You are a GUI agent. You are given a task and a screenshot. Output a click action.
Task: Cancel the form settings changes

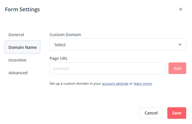[x=151, y=113]
